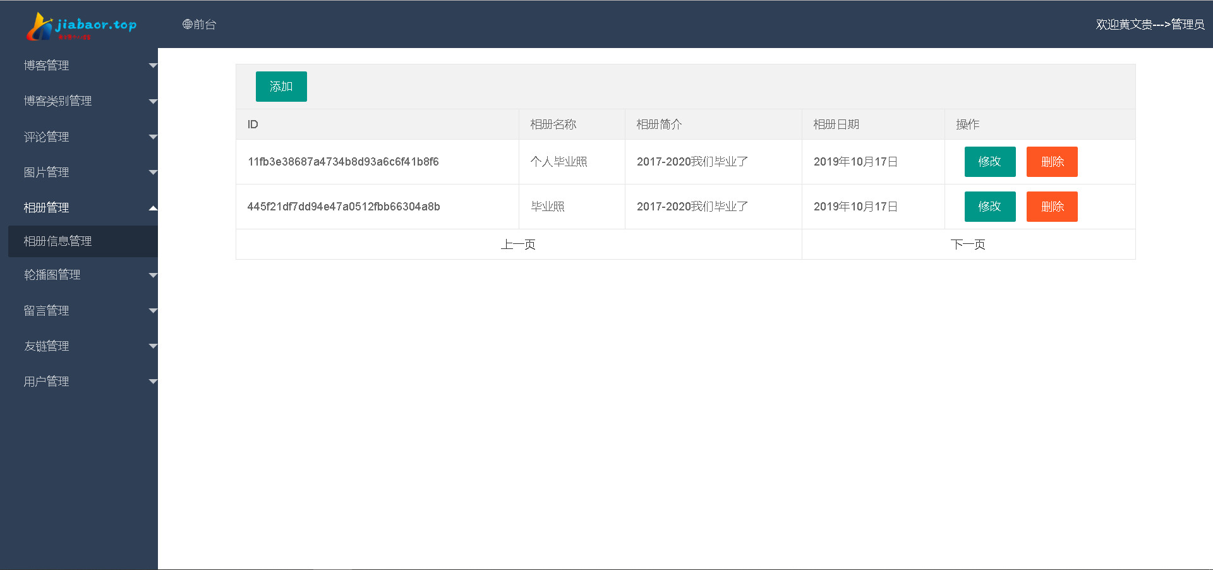Image resolution: width=1213 pixels, height=570 pixels.
Task: Click 修改 for the 个人毕业照 album
Action: 990,162
